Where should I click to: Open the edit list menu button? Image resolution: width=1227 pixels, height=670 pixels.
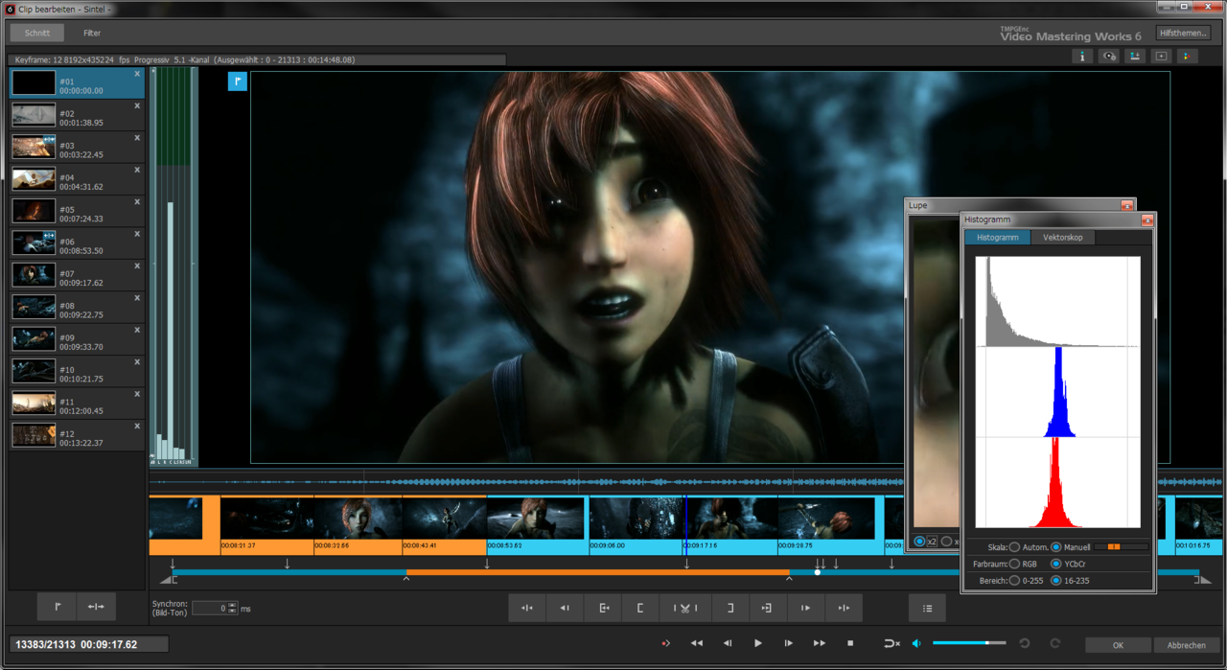(x=927, y=608)
